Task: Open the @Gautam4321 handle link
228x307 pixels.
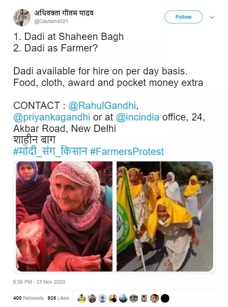Action: 51,21
